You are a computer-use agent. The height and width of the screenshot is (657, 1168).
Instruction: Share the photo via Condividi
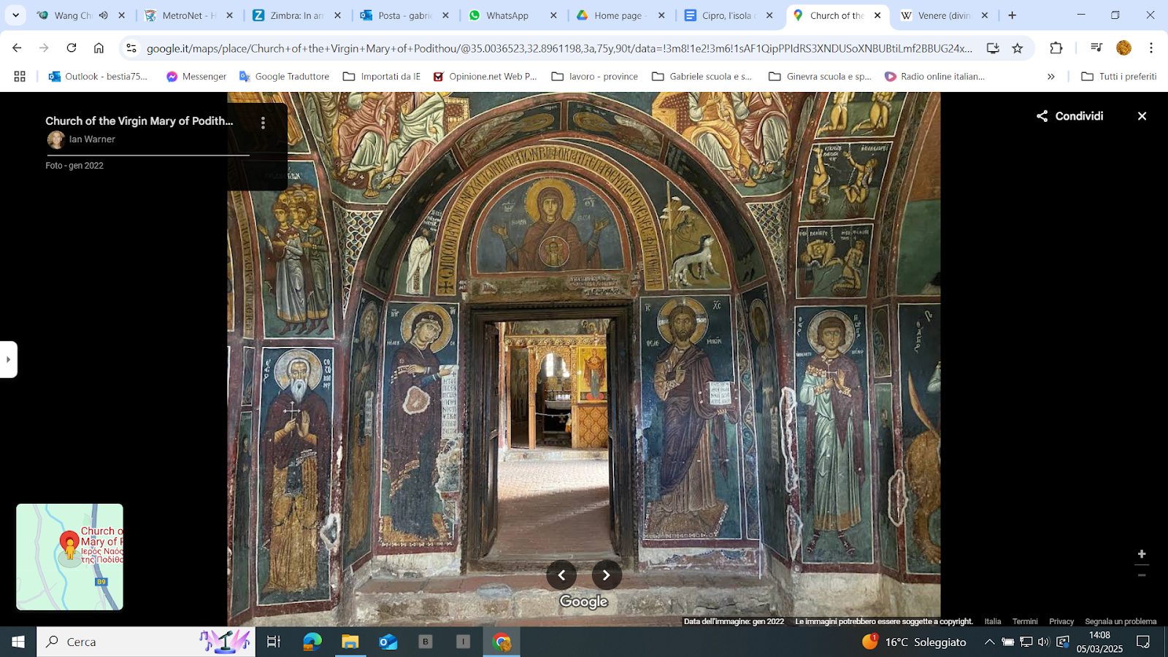(x=1069, y=116)
